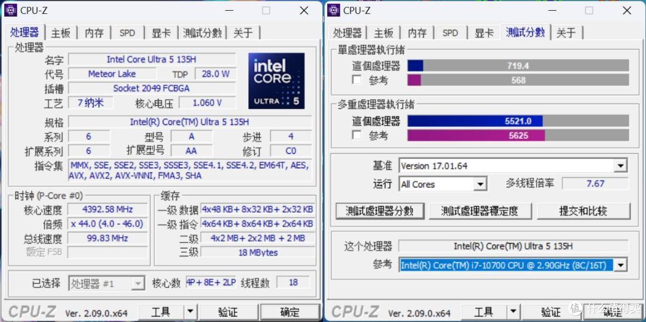This screenshot has height=322, width=646.
Task: Click 核心数 value 4P+8E+2LP
Action: point(211,282)
